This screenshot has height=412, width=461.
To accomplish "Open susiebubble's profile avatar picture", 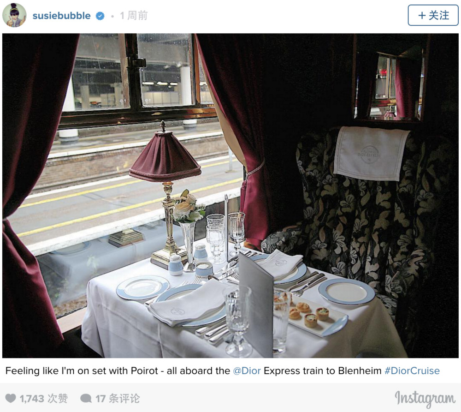I will (x=14, y=15).
